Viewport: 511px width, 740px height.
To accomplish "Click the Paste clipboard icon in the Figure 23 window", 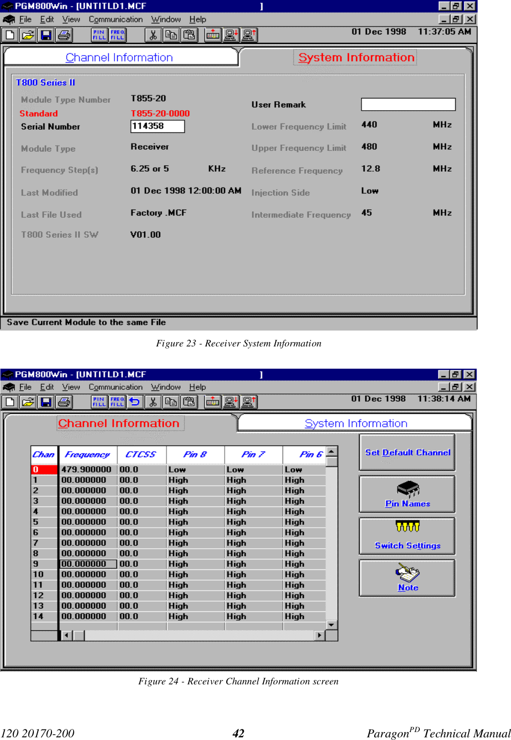I will point(189,35).
